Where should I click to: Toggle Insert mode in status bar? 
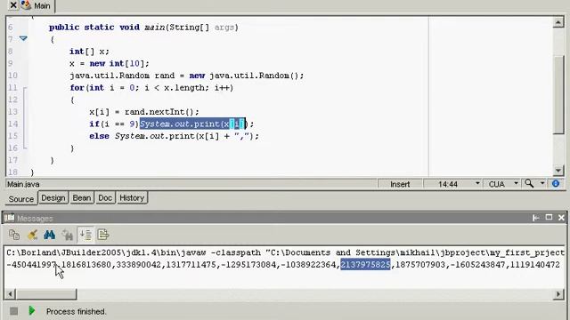[400, 184]
